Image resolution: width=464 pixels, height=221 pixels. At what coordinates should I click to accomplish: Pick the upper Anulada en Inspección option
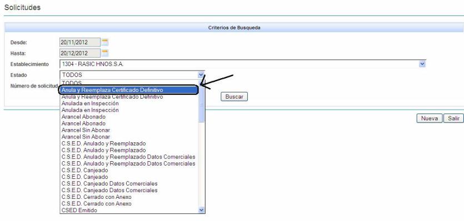[129, 103]
